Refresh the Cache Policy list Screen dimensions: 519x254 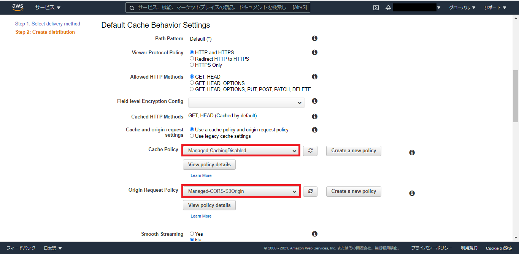click(x=310, y=151)
